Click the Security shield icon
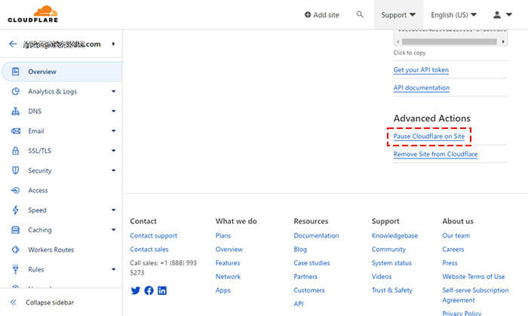Viewport: 528px width, 316px height. [x=16, y=170]
